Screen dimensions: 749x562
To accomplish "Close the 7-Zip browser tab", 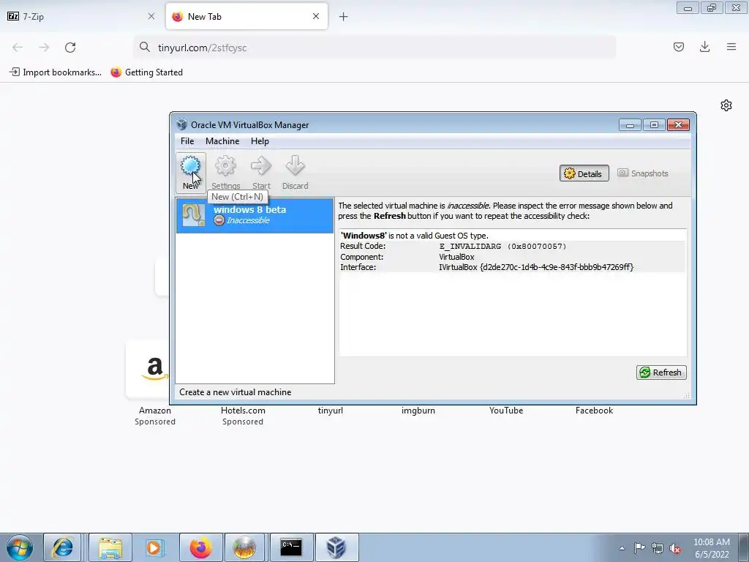I will coord(151,16).
